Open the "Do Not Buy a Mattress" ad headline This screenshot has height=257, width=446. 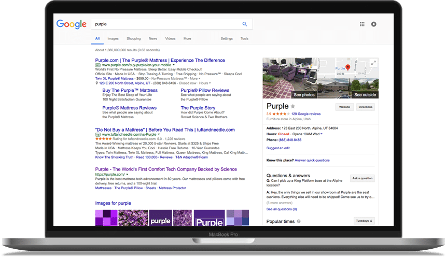tap(165, 130)
